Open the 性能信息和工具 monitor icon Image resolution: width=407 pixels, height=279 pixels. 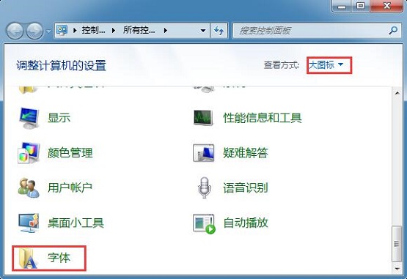203,118
